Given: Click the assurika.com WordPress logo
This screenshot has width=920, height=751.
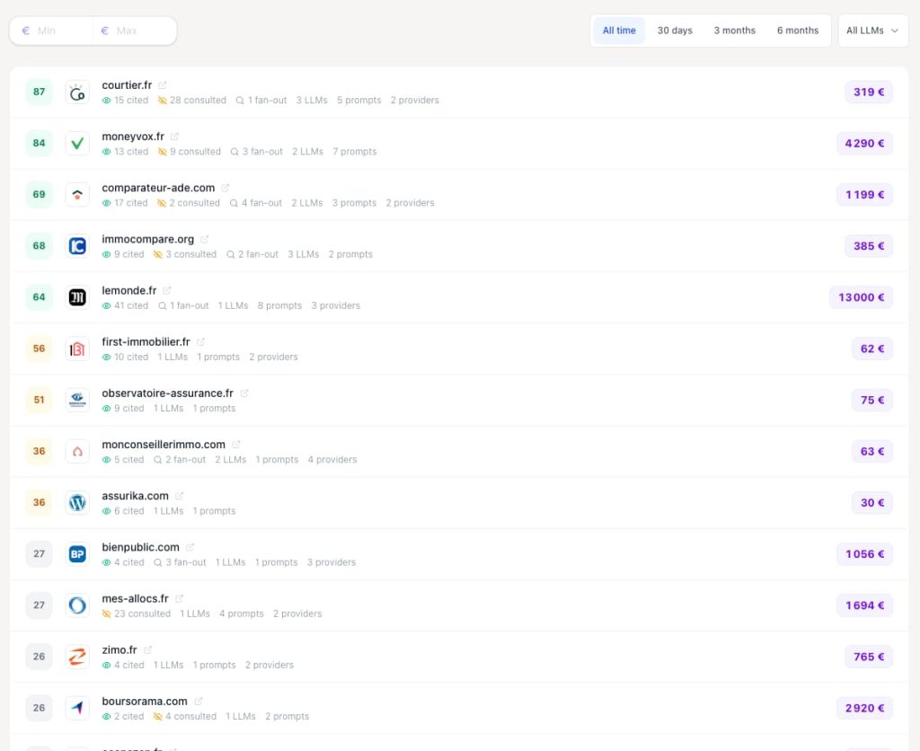Looking at the screenshot, I should click(77, 503).
